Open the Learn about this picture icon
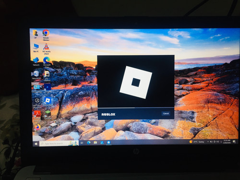This screenshot has width=240, height=180. (37, 102)
